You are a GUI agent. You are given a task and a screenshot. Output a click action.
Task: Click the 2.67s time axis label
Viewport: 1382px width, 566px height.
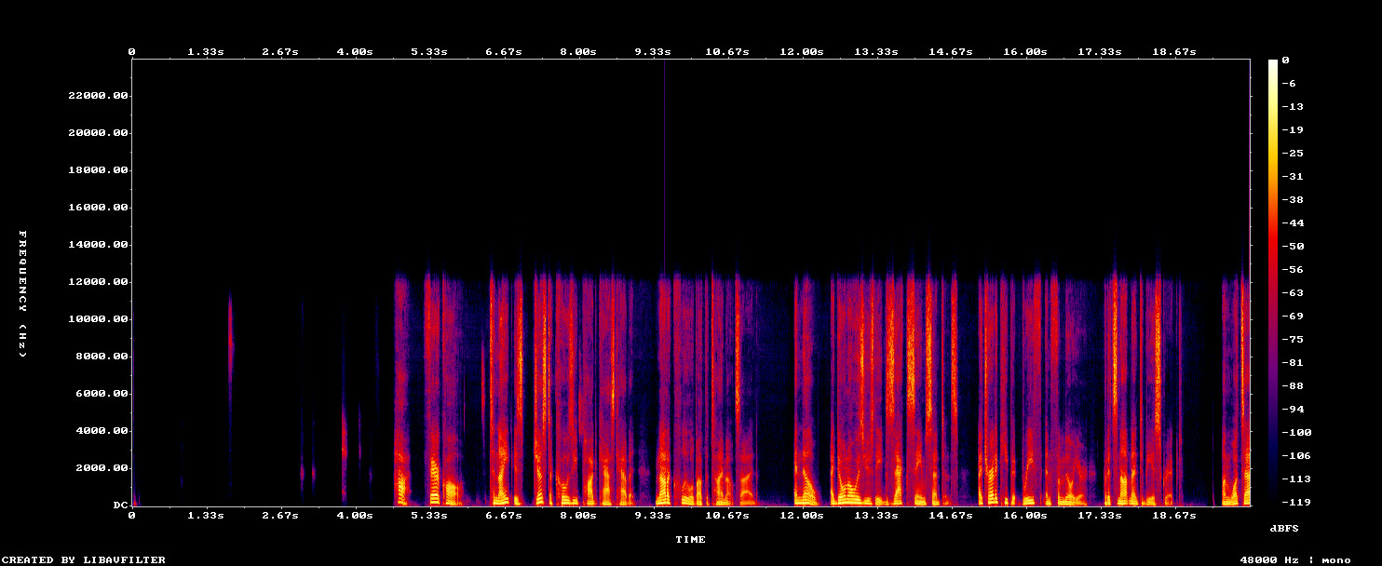(x=280, y=51)
